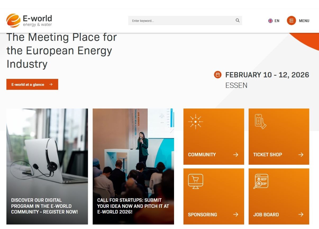Click the FEBRUARY 10 - 12, 2026 date text
The image size is (319, 229).
pyautogui.click(x=267, y=75)
